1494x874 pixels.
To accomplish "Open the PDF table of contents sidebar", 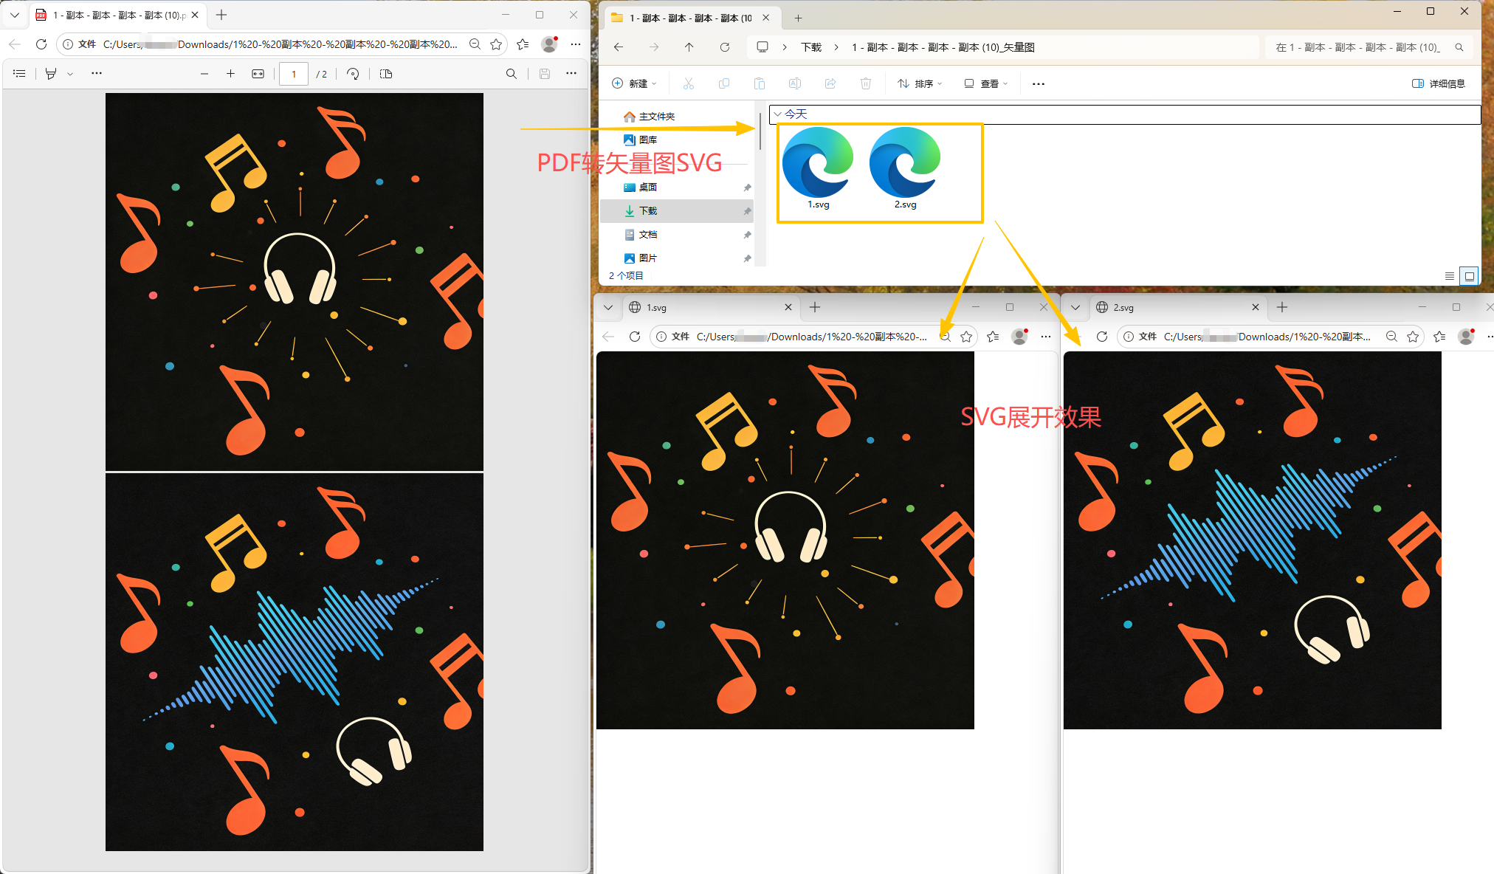I will [19, 74].
